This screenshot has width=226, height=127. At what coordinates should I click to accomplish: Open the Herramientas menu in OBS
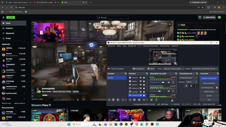pos(165,46)
